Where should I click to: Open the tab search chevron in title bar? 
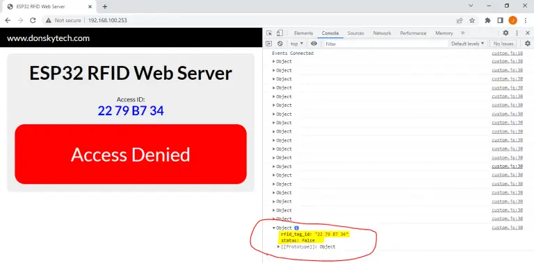(471, 6)
